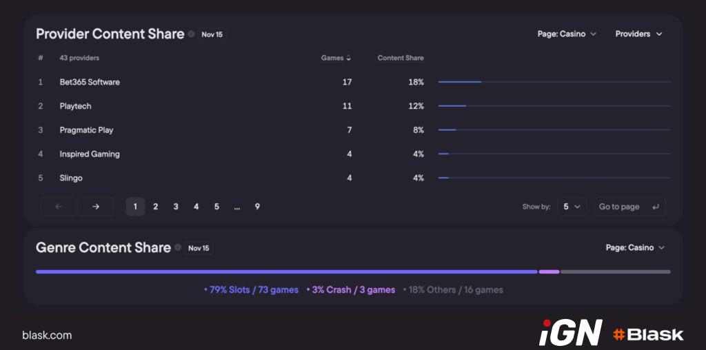Open the Show by 5 dropdown
The image size is (706, 350).
[572, 207]
